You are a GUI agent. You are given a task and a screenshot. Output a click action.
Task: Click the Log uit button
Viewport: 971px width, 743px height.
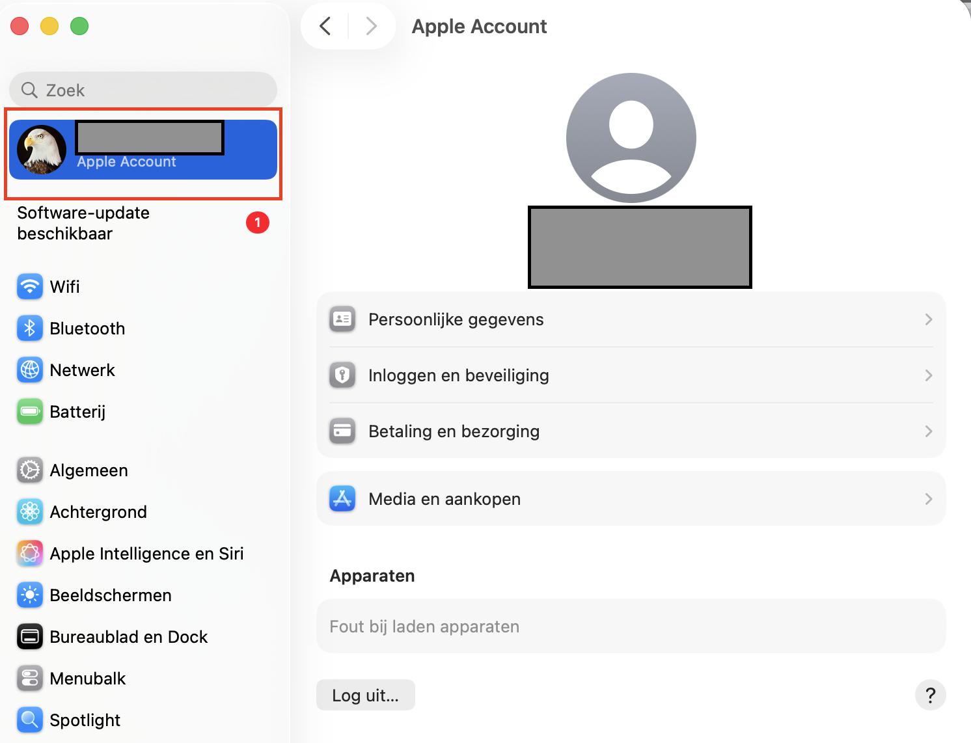365,695
